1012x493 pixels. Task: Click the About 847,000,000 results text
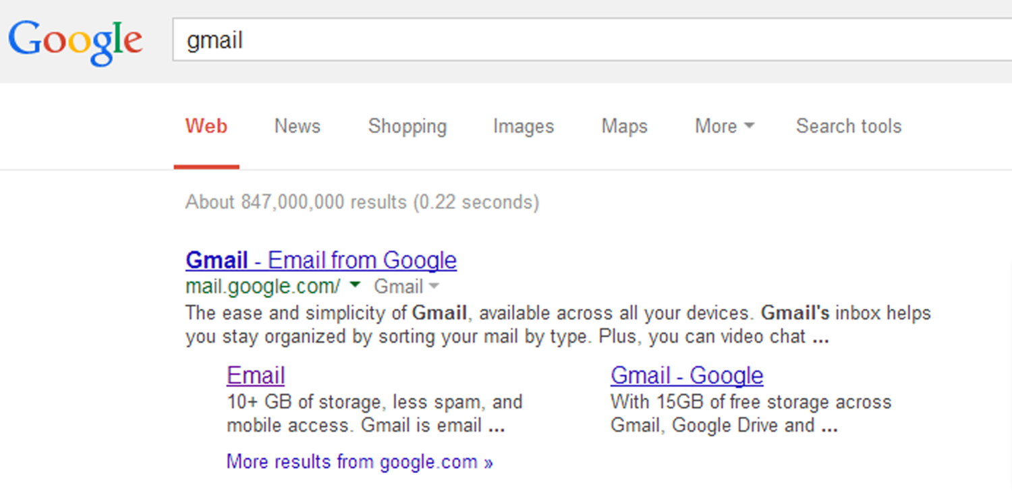(x=362, y=202)
